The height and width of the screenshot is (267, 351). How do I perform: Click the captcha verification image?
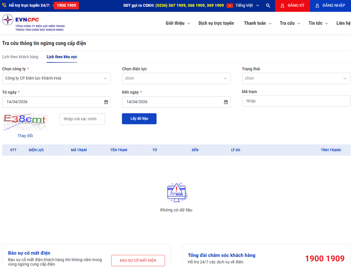(25, 122)
